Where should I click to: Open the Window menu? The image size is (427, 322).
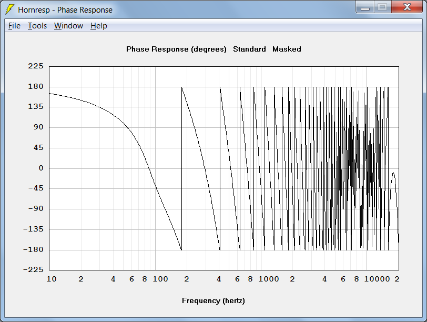click(x=68, y=26)
